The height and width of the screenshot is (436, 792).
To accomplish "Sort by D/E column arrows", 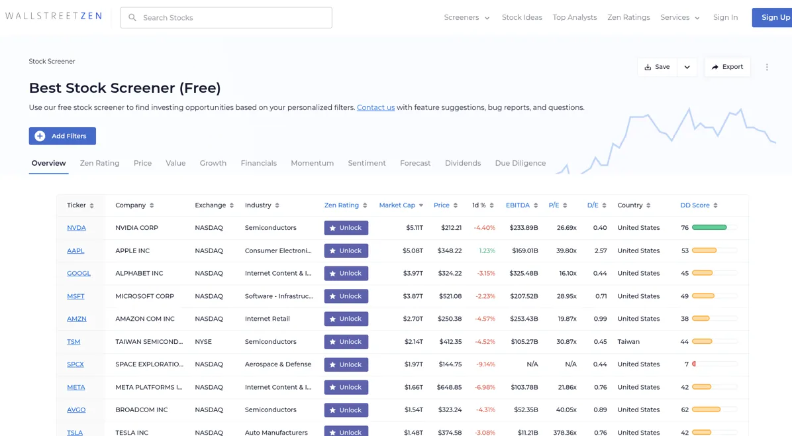I will 604,205.
